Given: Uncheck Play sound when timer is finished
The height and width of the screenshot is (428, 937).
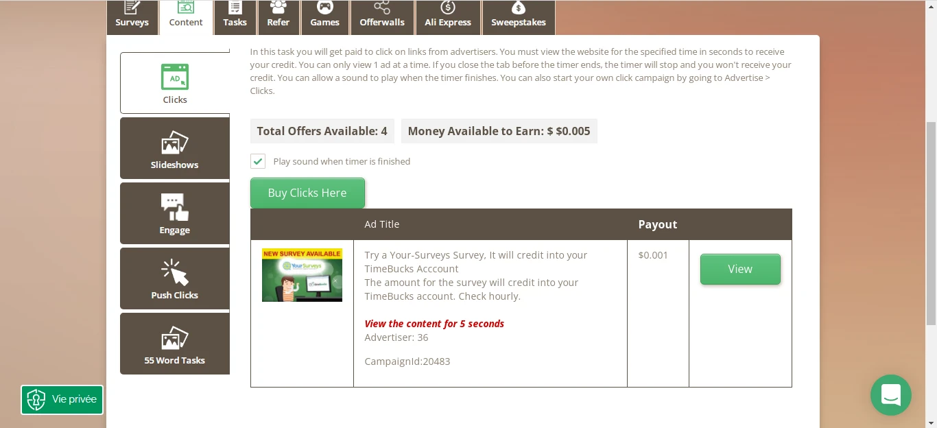Looking at the screenshot, I should click(258, 161).
